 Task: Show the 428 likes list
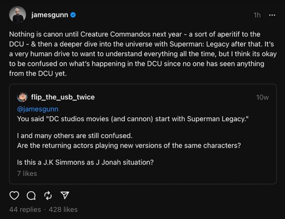click(x=63, y=209)
